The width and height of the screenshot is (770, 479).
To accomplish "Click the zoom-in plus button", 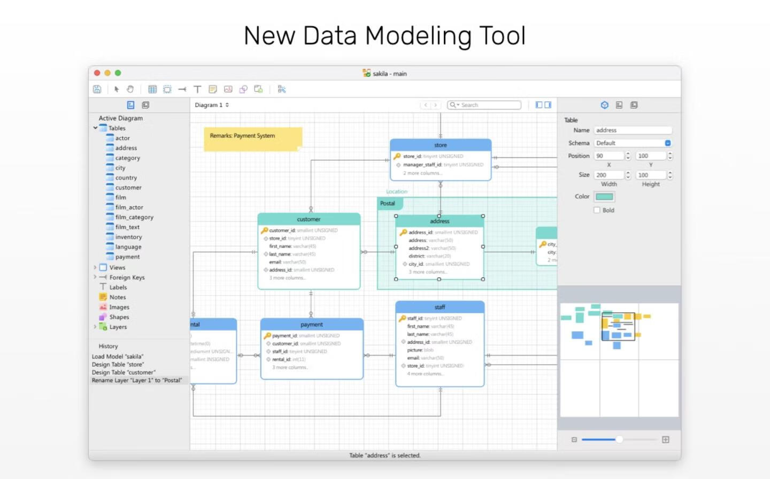I will (x=666, y=439).
